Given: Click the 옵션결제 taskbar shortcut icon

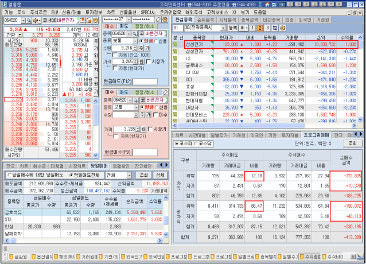Looking at the screenshot, I should tap(33, 257).
